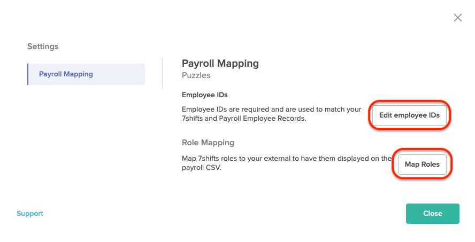Image resolution: width=475 pixels, height=242 pixels.
Task: Open the Support link
Action: click(30, 213)
